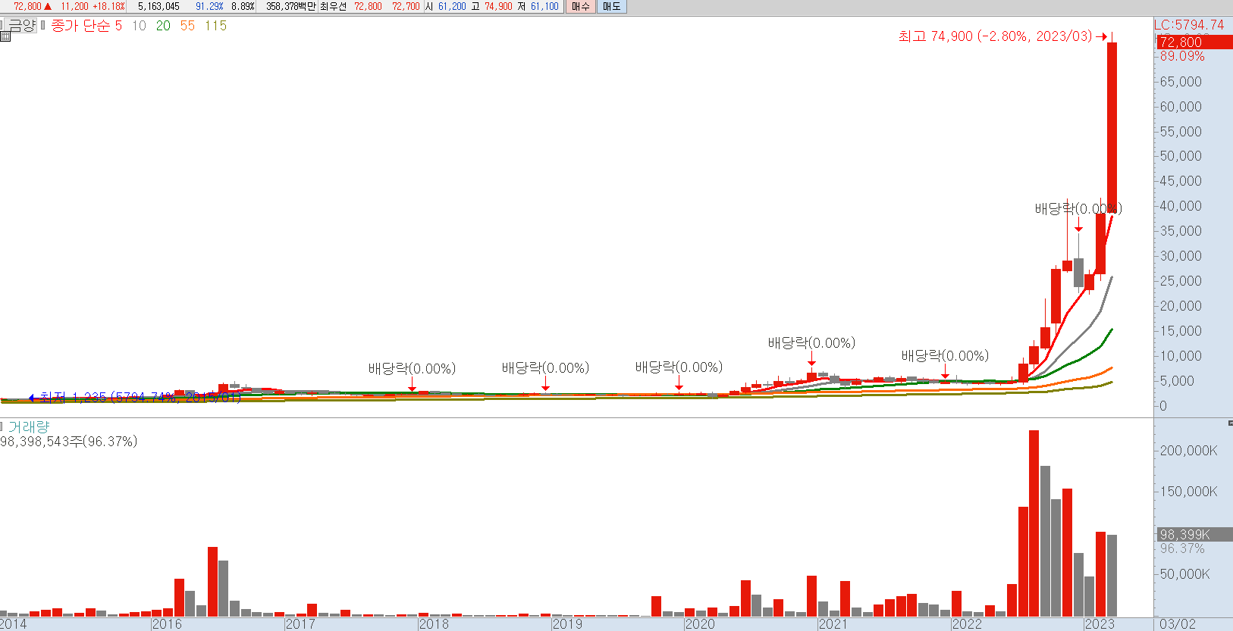Click the 50,000 price axis label
The image size is (1233, 631).
click(1181, 156)
